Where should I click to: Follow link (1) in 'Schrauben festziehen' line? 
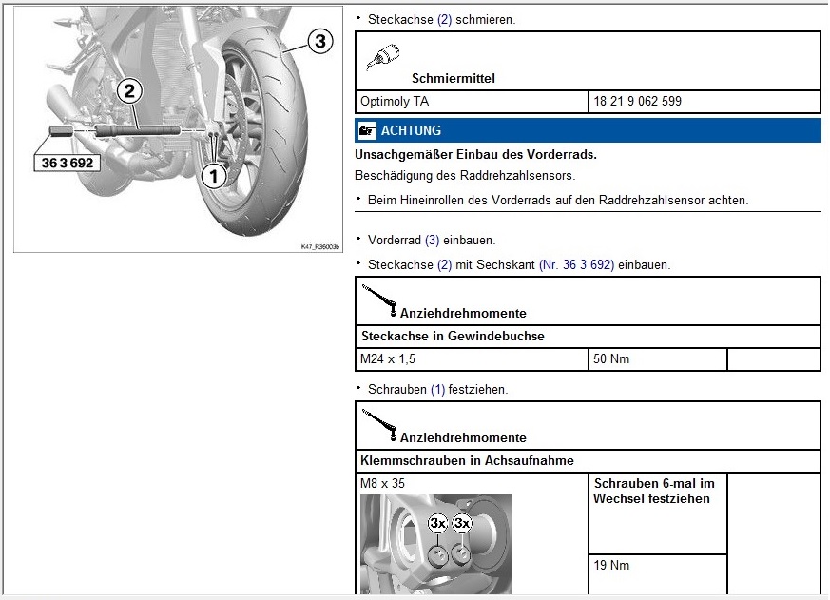(x=437, y=390)
